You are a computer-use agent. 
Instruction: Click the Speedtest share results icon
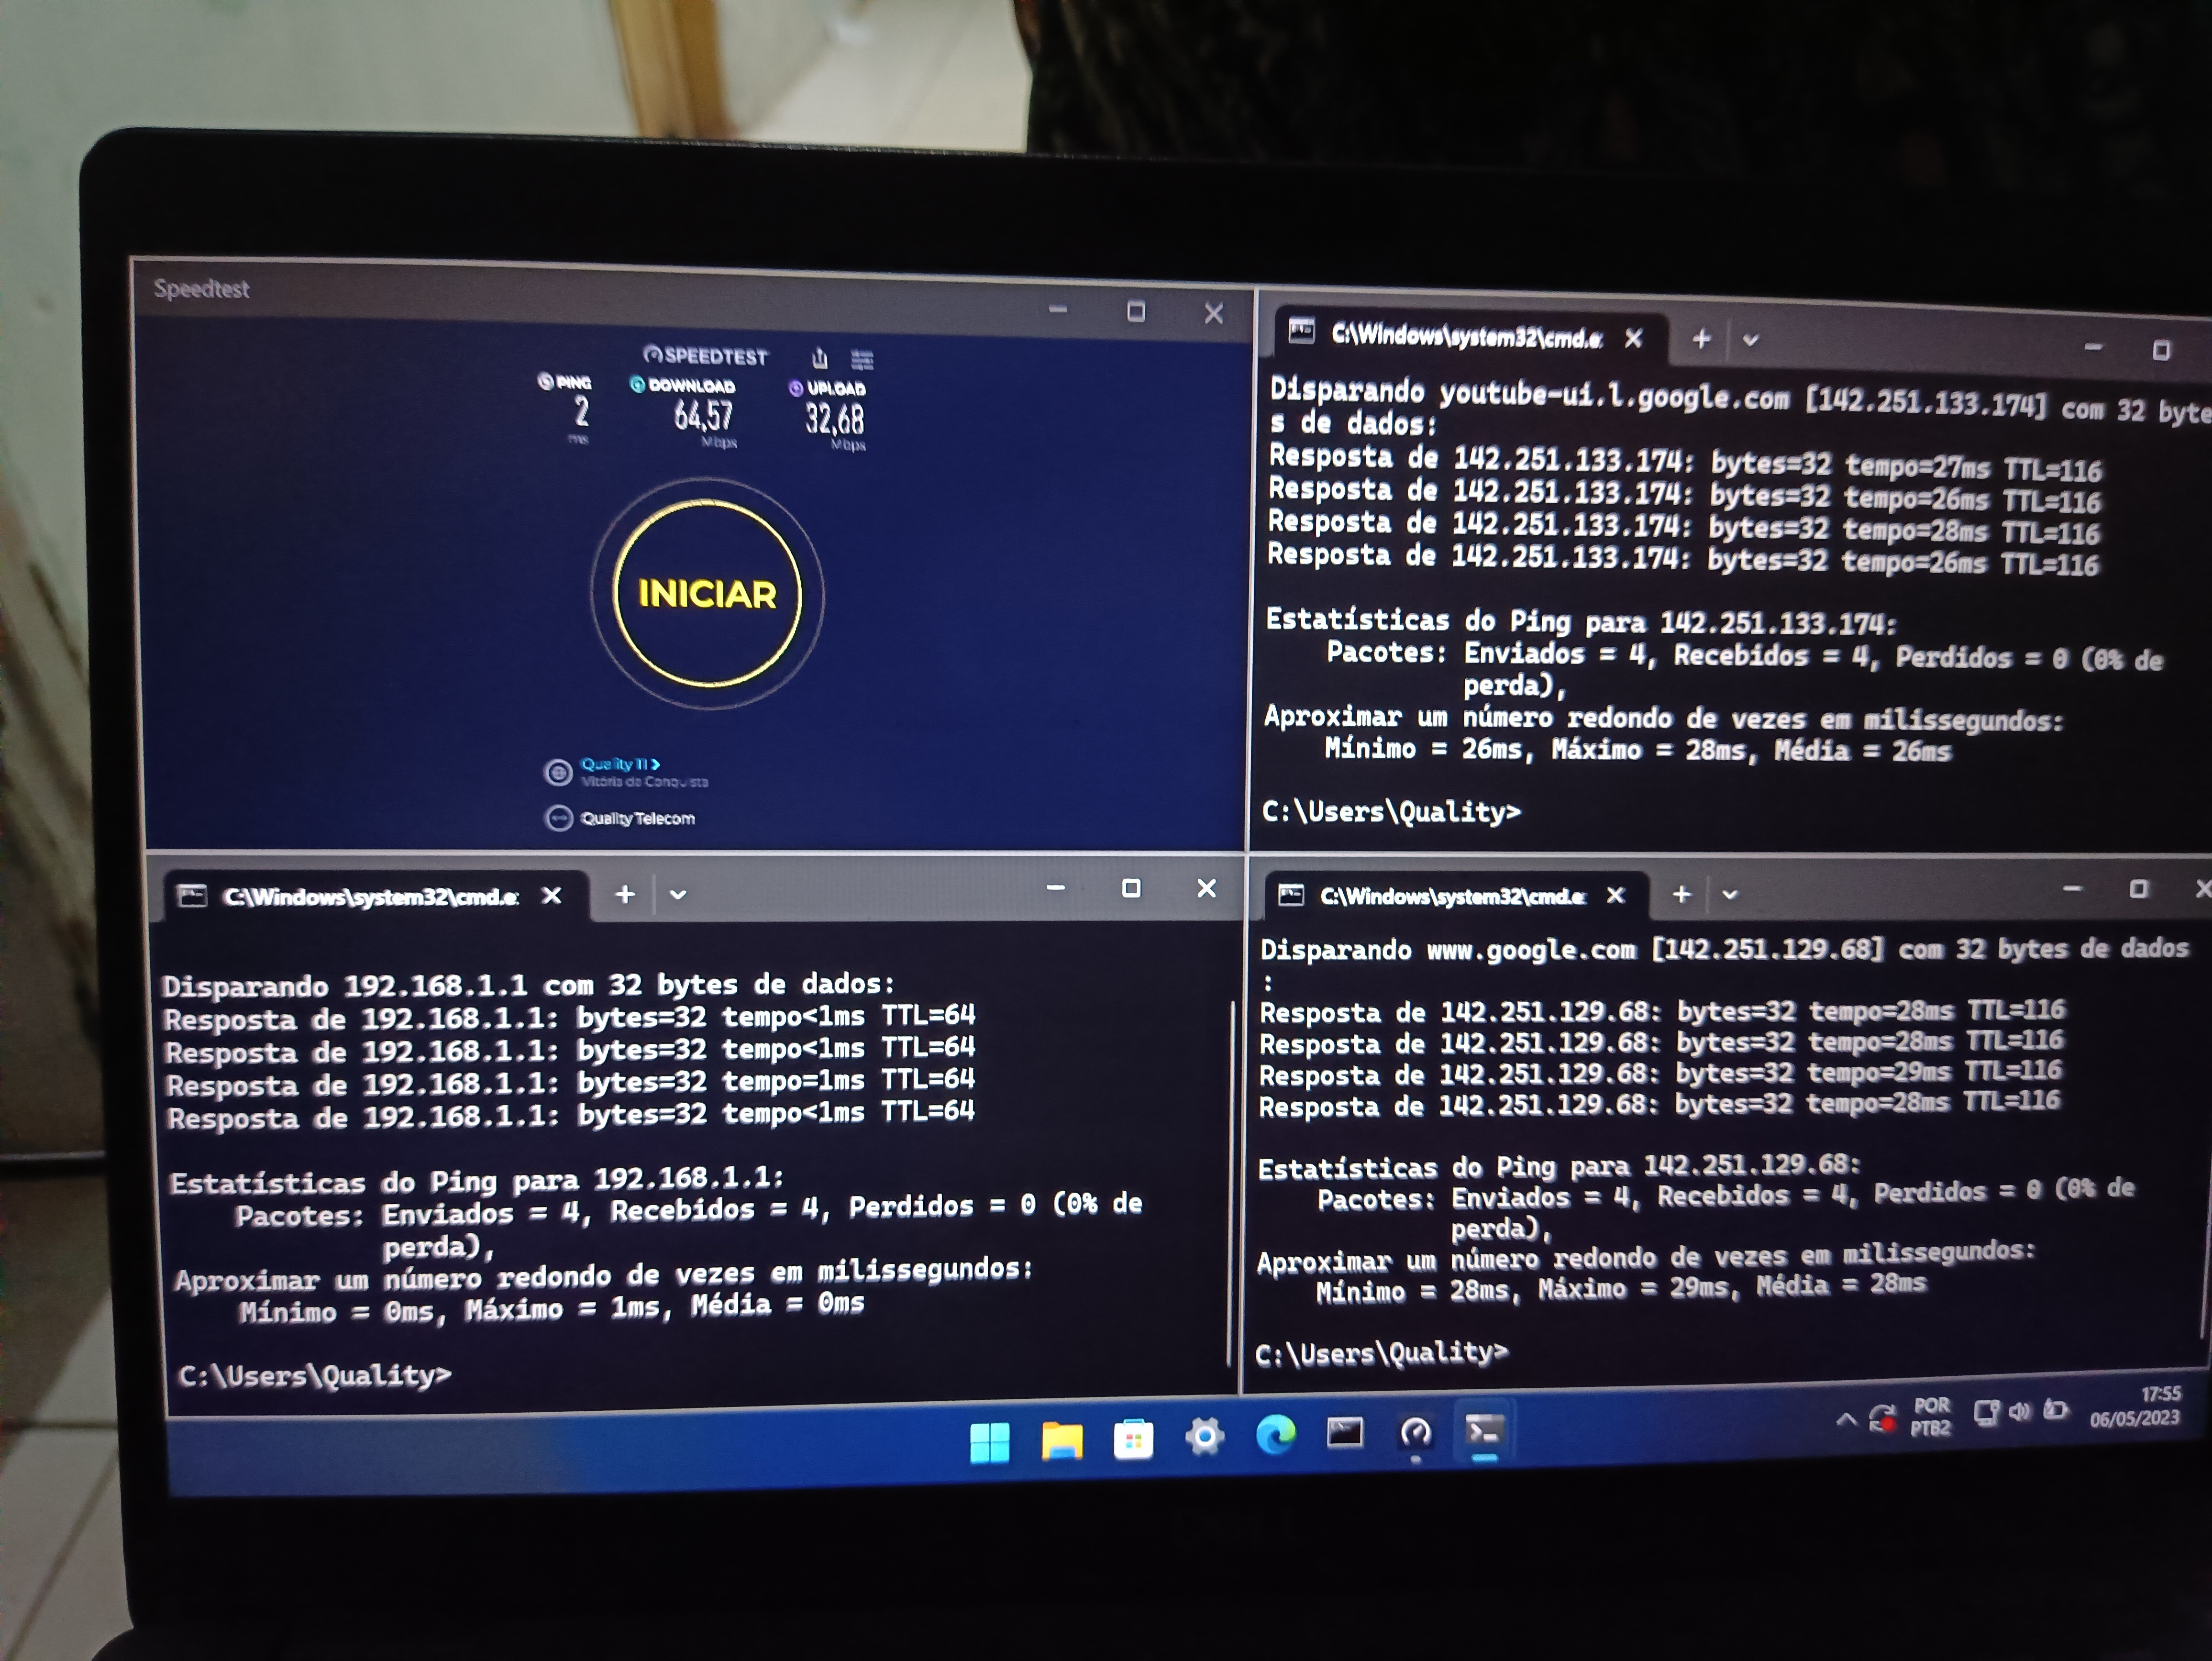tap(820, 358)
